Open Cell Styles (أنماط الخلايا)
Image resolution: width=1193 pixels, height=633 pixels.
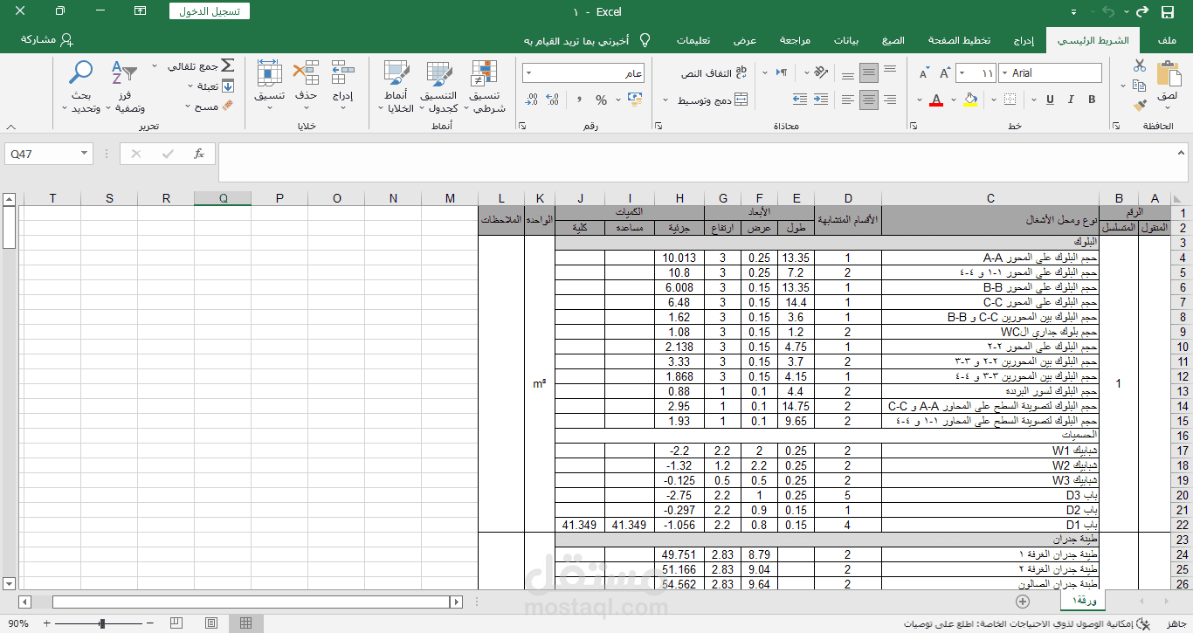click(x=397, y=87)
